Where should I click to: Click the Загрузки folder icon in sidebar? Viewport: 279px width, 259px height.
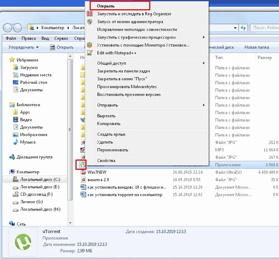pyautogui.click(x=16, y=67)
